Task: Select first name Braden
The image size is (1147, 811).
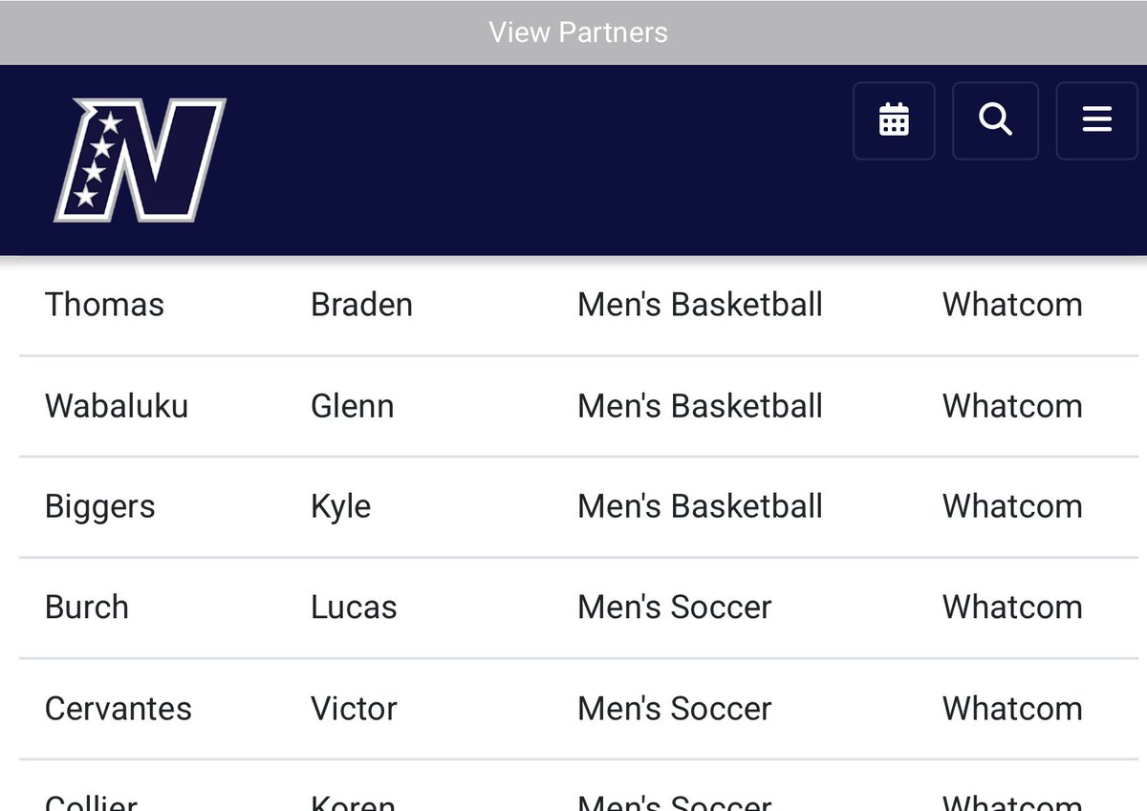Action: click(361, 305)
